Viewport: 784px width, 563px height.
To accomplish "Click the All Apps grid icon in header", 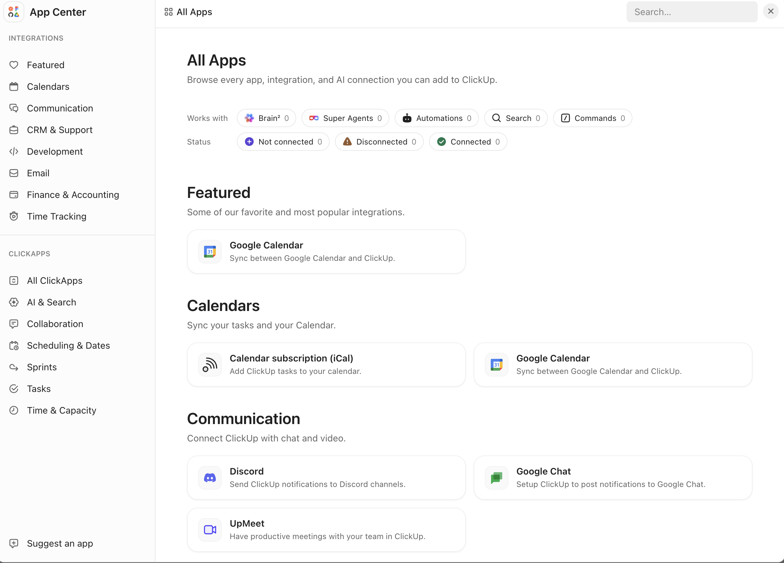I will click(x=168, y=12).
